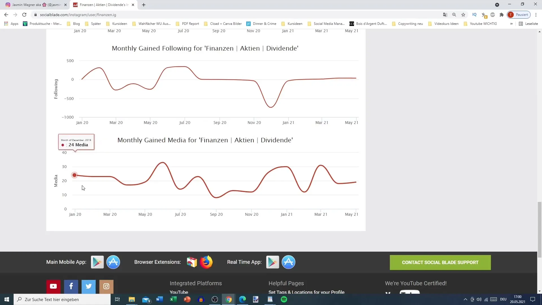Image resolution: width=542 pixels, height=305 pixels.
Task: Click the YouTube social media icon
Action: 53,286
